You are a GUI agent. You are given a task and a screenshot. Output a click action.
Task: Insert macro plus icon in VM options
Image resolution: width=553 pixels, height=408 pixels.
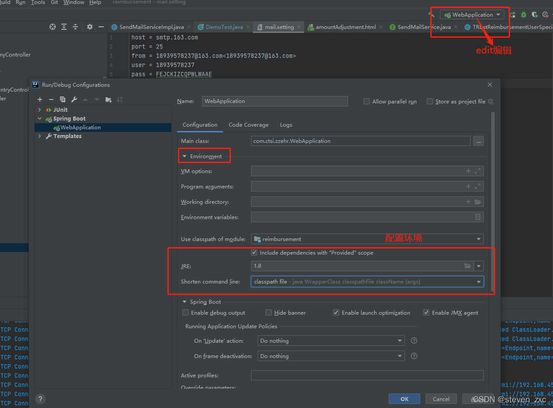468,171
